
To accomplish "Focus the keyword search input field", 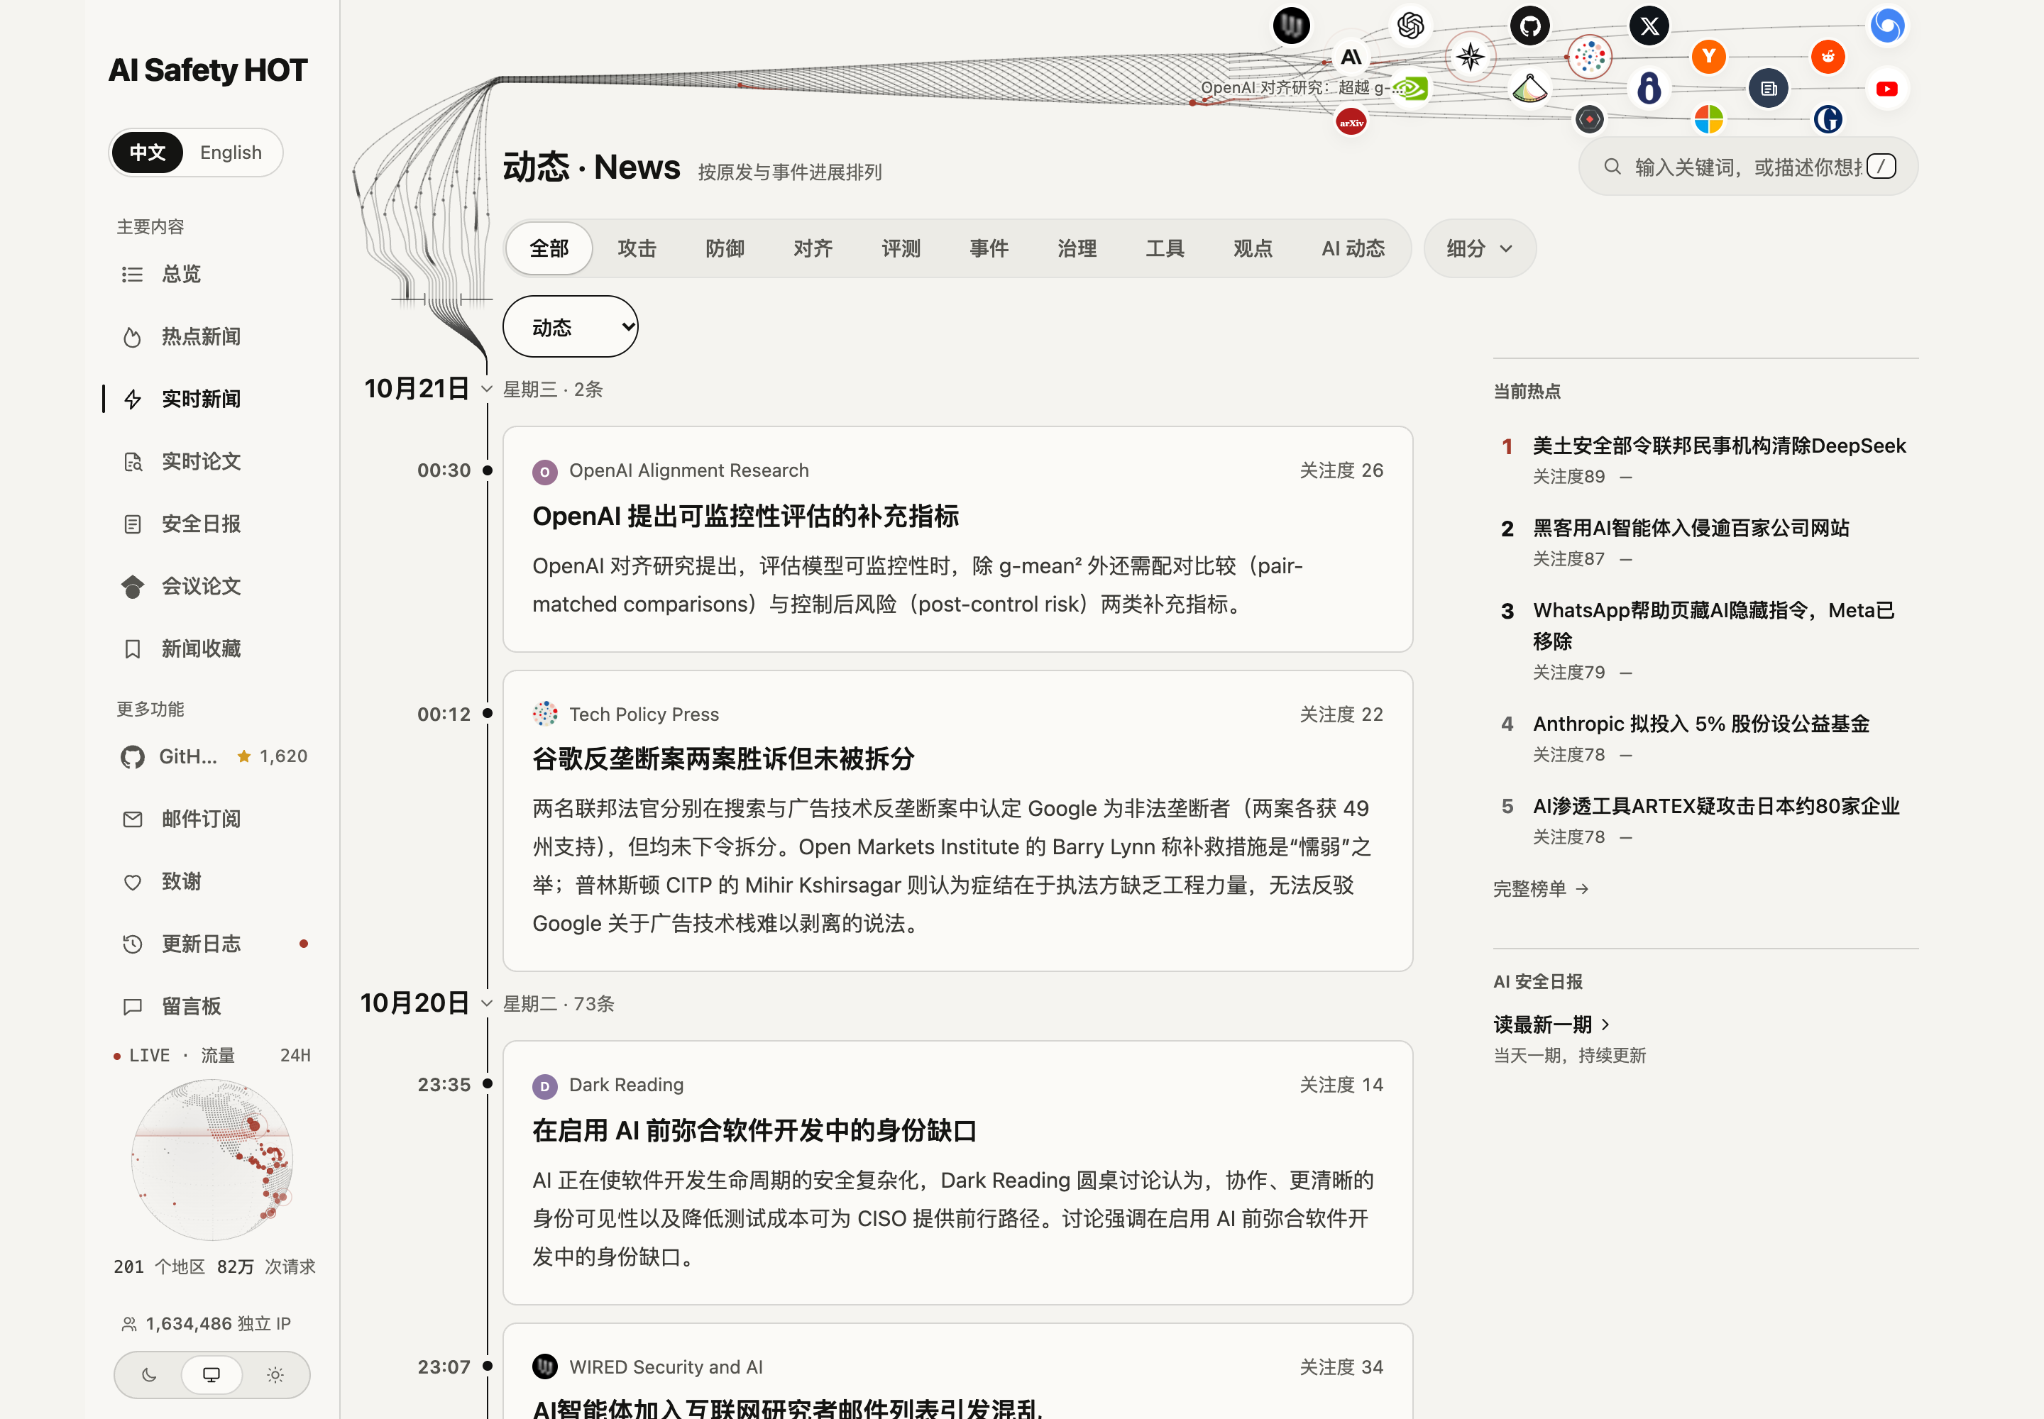I will pyautogui.click(x=1748, y=166).
